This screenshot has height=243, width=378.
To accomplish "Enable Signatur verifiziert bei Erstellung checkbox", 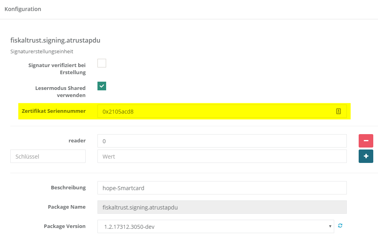I will [x=102, y=63].
